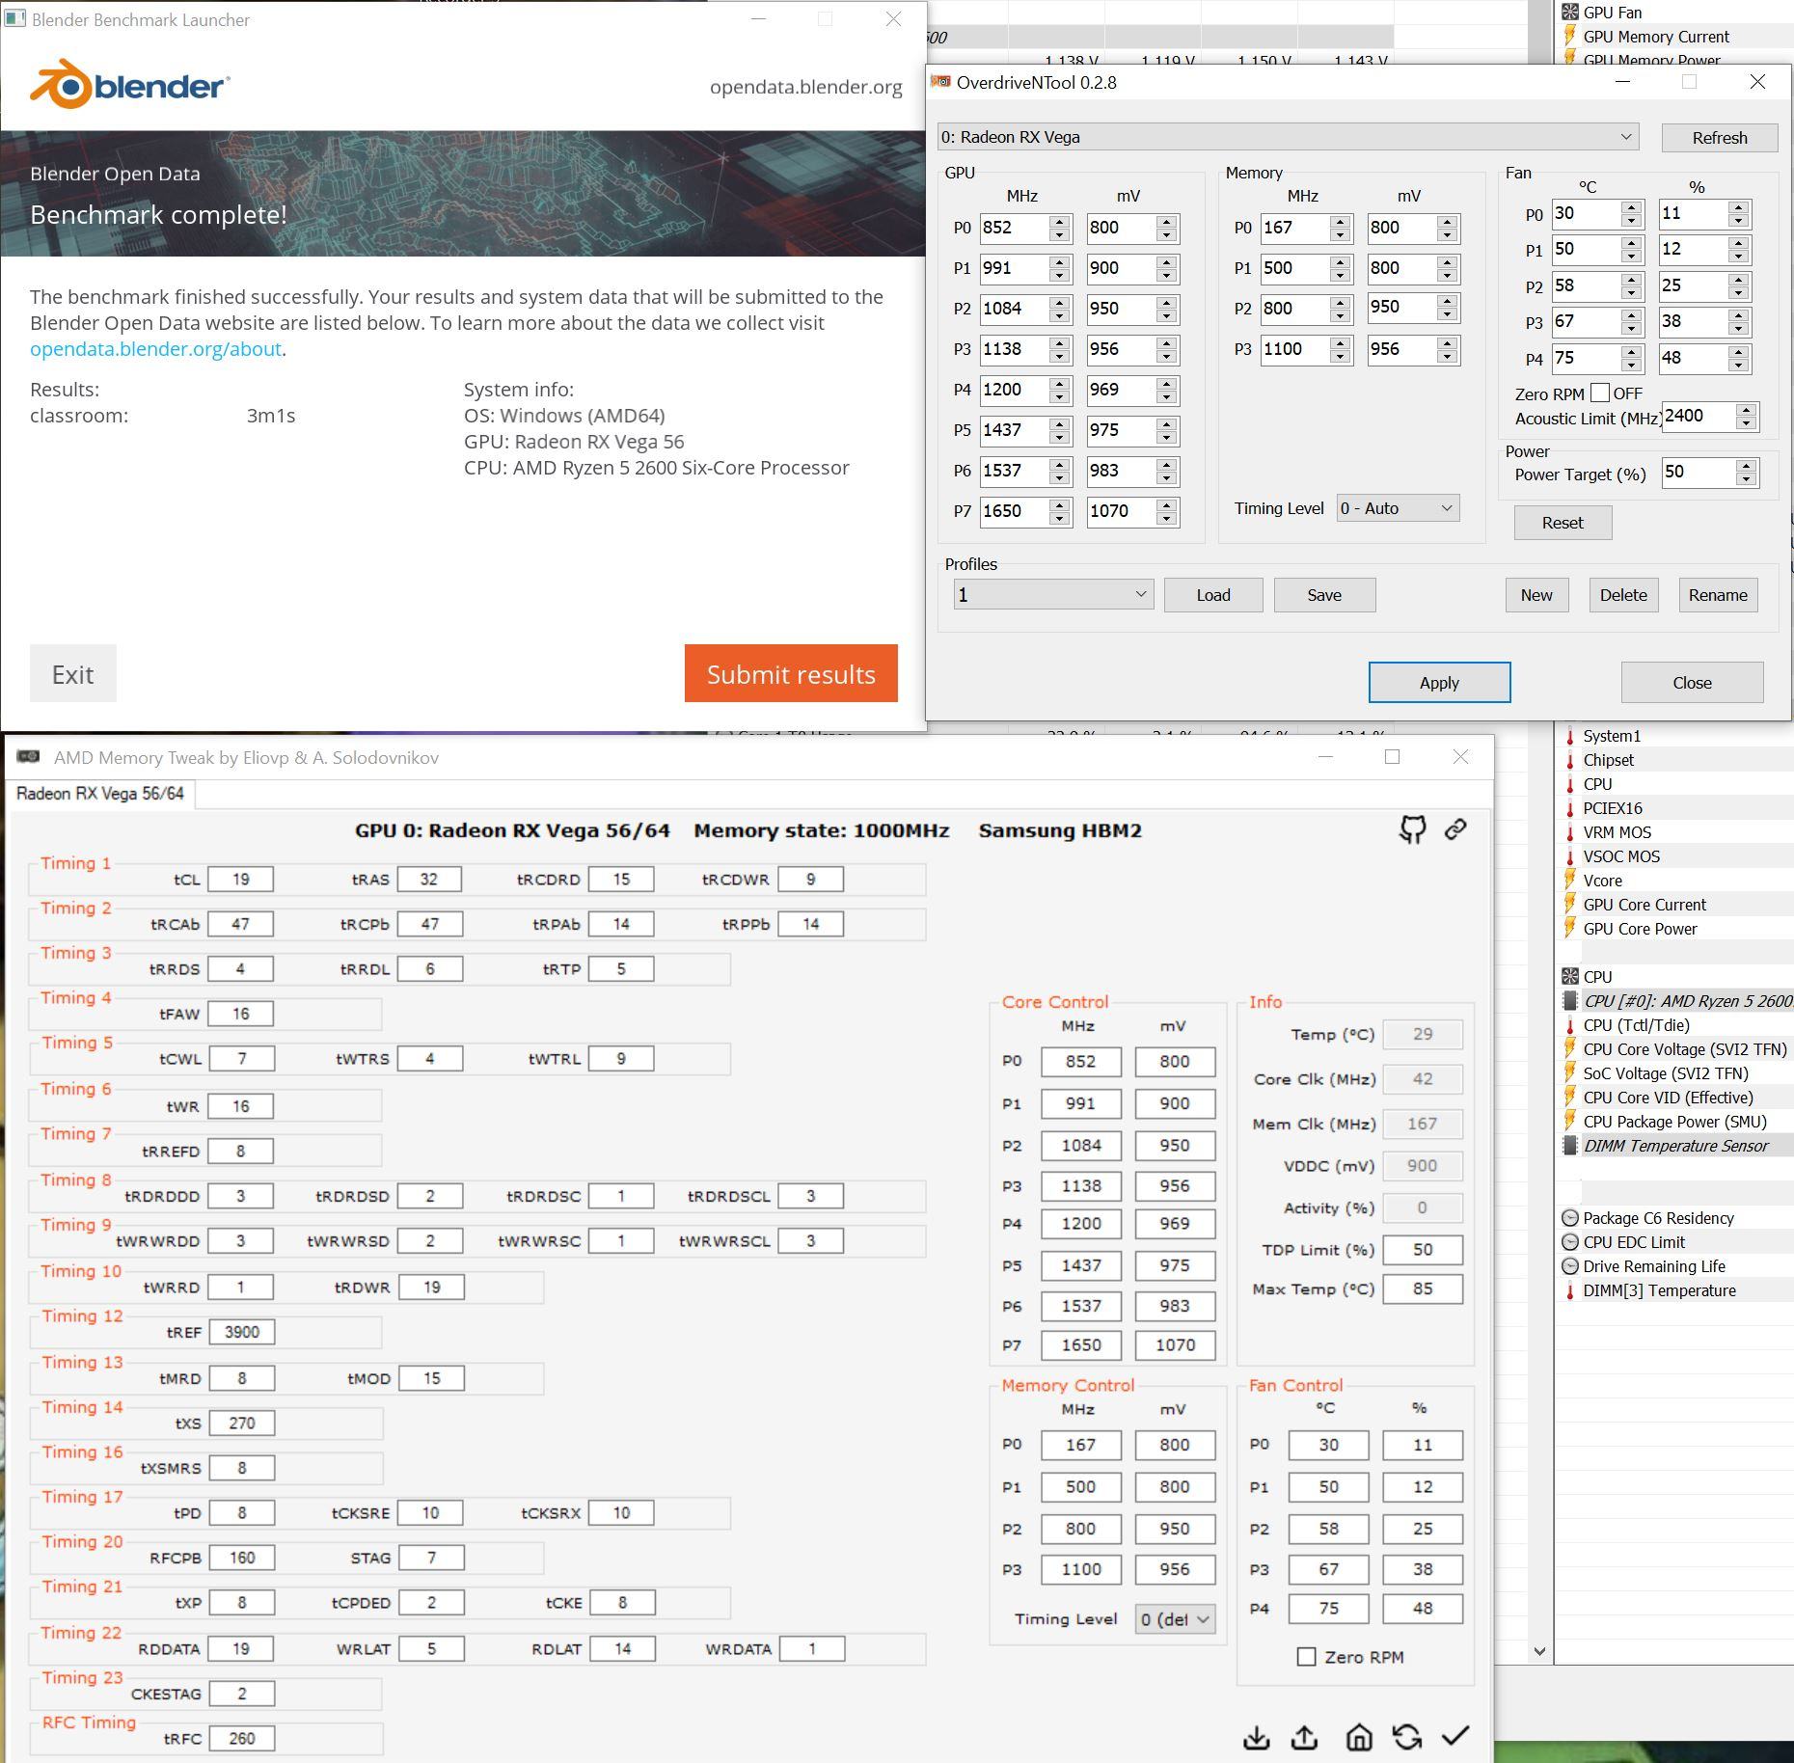Decrease GPU P7 mV value with down arrow

pos(1166,519)
